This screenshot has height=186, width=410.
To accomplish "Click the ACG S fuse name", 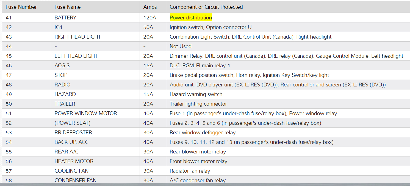I will pyautogui.click(x=62, y=66).
